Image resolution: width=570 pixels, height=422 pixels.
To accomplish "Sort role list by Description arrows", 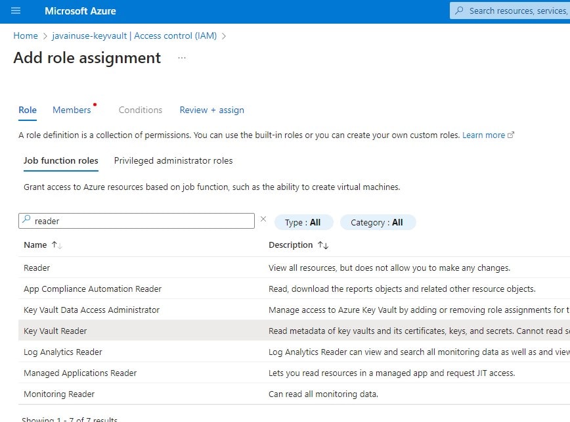I will coord(323,245).
